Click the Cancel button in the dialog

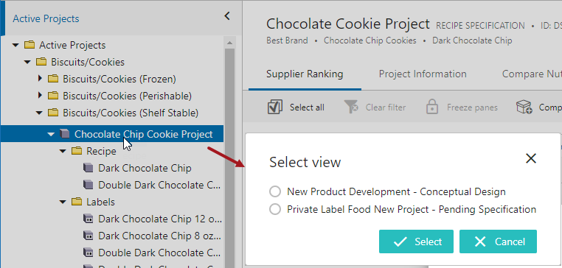pyautogui.click(x=498, y=241)
